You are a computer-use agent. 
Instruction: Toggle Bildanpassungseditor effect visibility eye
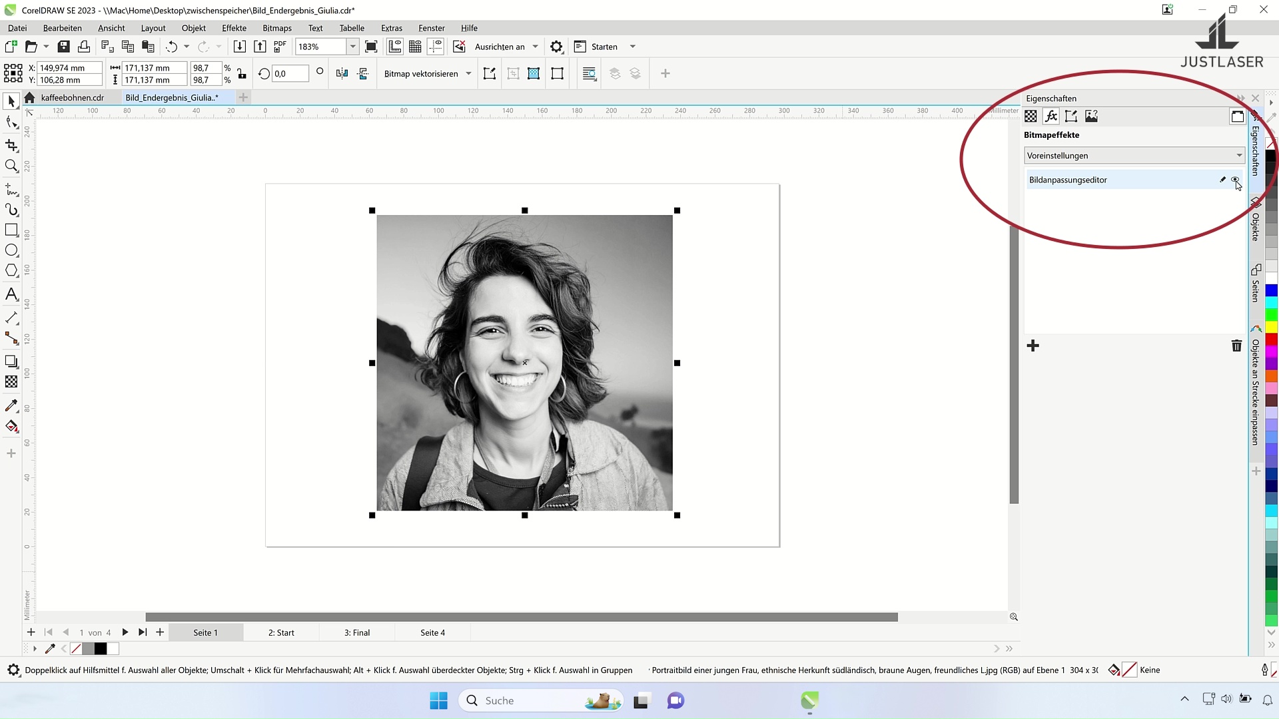(x=1235, y=180)
